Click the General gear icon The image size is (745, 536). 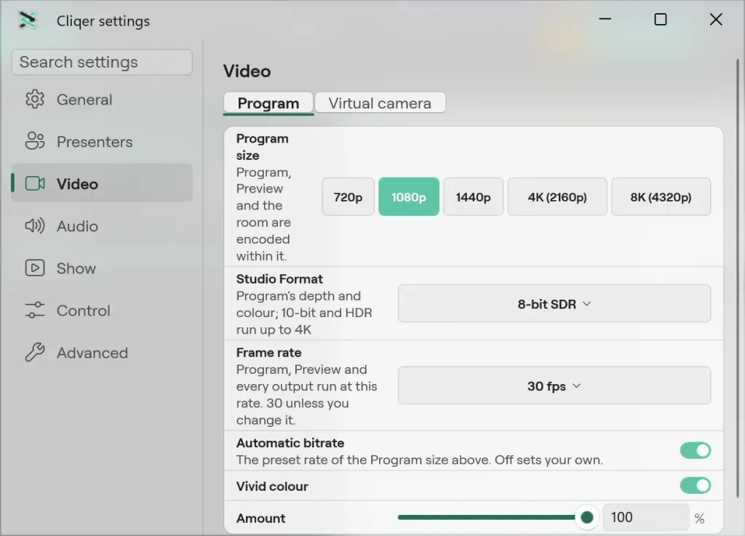35,100
